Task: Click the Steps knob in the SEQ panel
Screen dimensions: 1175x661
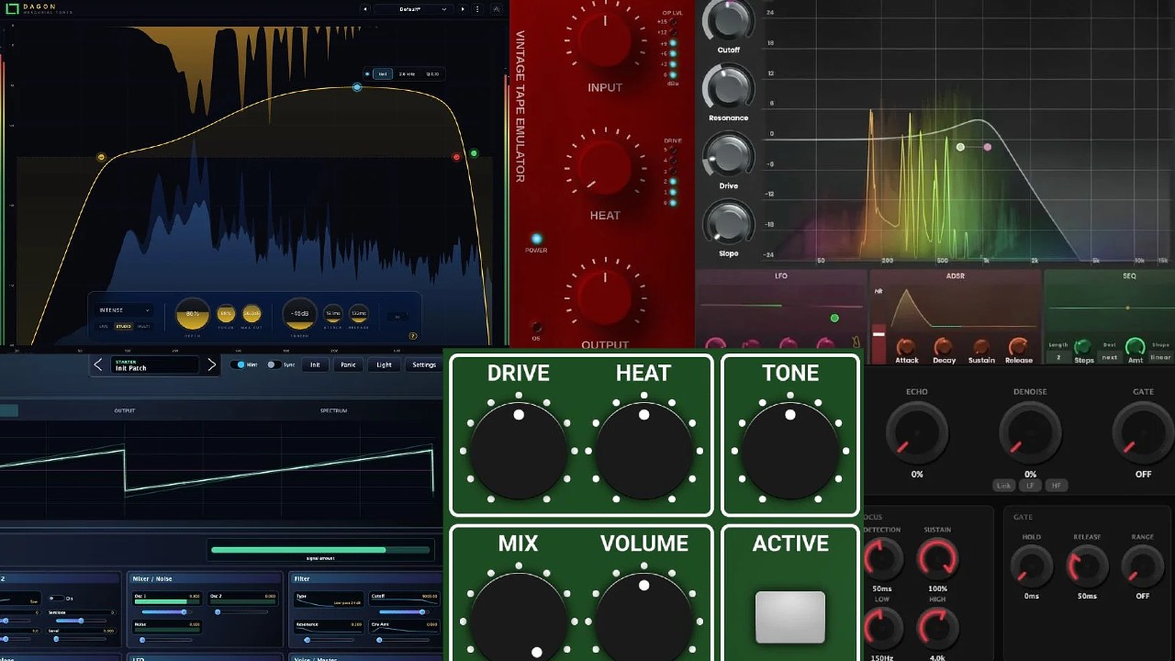Action: 1083,347
